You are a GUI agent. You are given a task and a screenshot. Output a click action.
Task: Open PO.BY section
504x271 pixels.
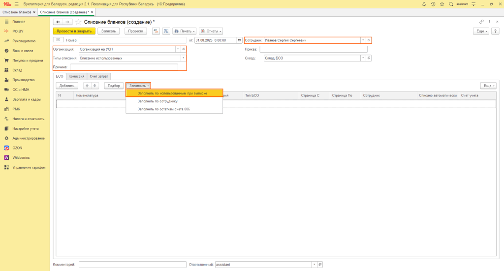[x=18, y=31]
